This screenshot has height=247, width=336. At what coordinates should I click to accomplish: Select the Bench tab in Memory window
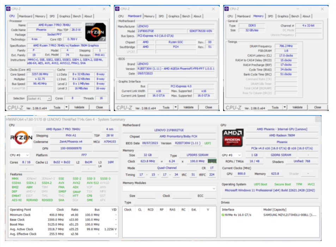click(295, 16)
